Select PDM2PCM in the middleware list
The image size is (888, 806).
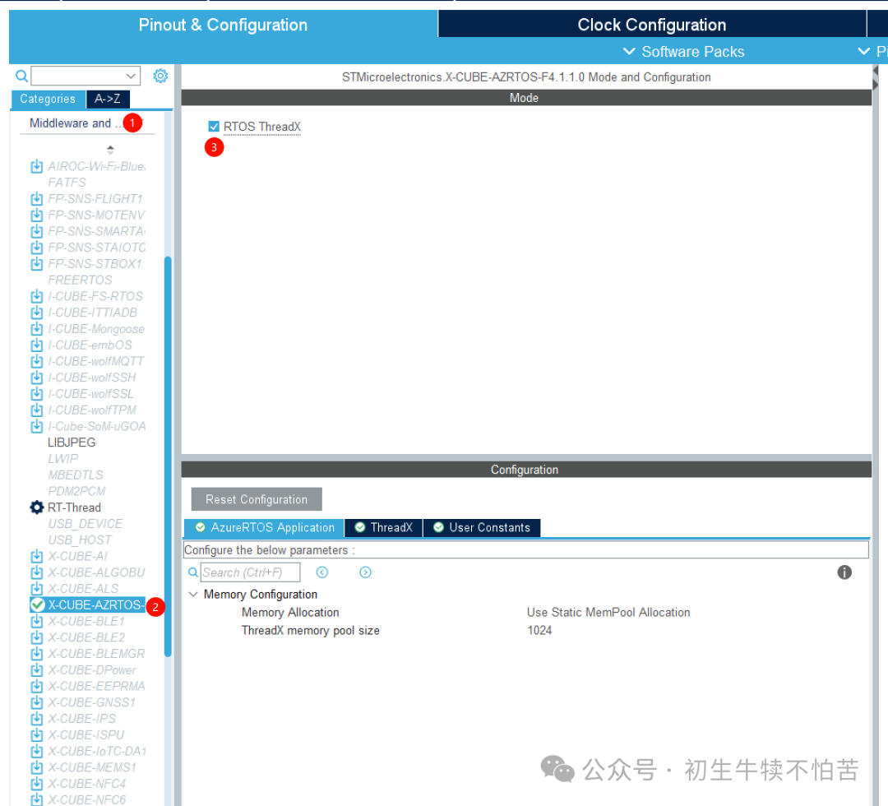click(x=76, y=491)
